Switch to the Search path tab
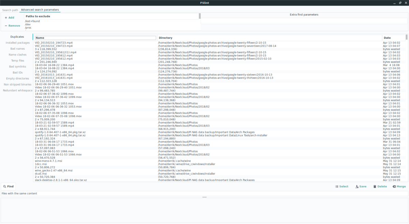 10,10
